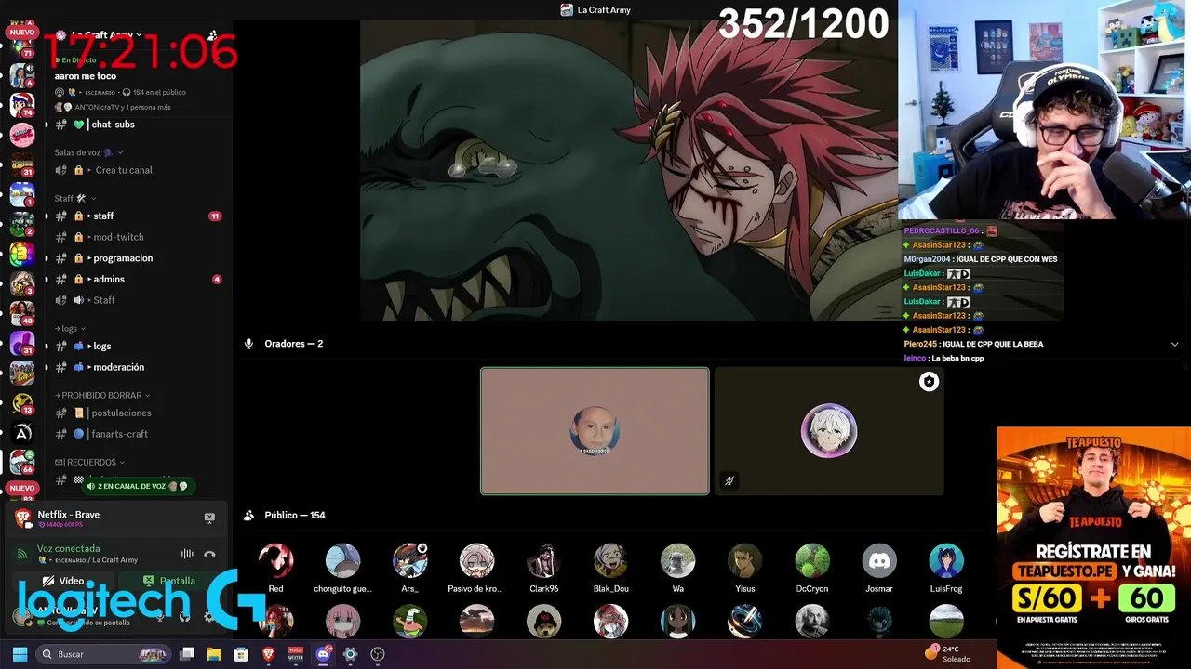Image resolution: width=1191 pixels, height=669 pixels.
Task: Stop screen share with Pantalla button
Action: click(168, 581)
